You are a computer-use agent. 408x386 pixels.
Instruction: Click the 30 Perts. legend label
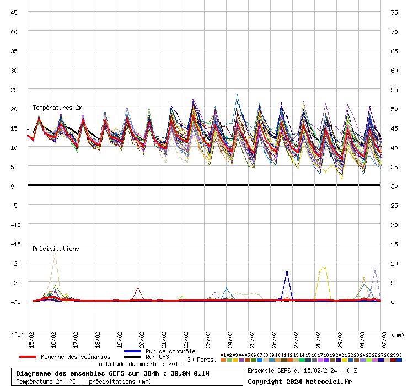[x=202, y=360]
